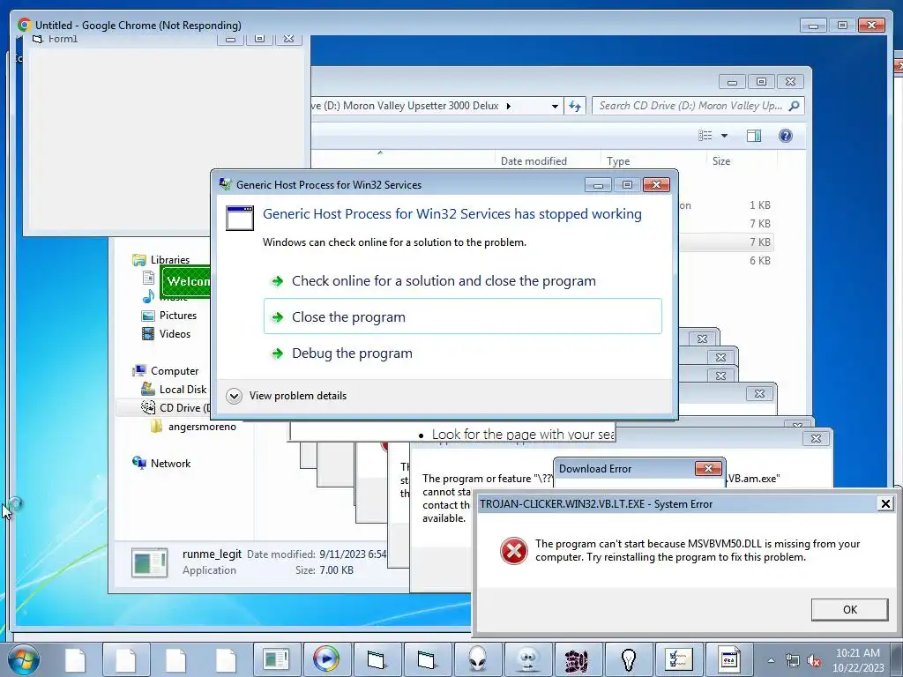Click the Search CD Drive input field
The image size is (903, 677).
click(691, 106)
